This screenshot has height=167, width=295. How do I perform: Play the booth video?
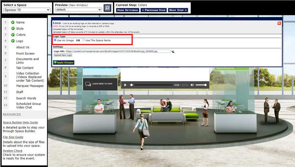[x=125, y=85]
